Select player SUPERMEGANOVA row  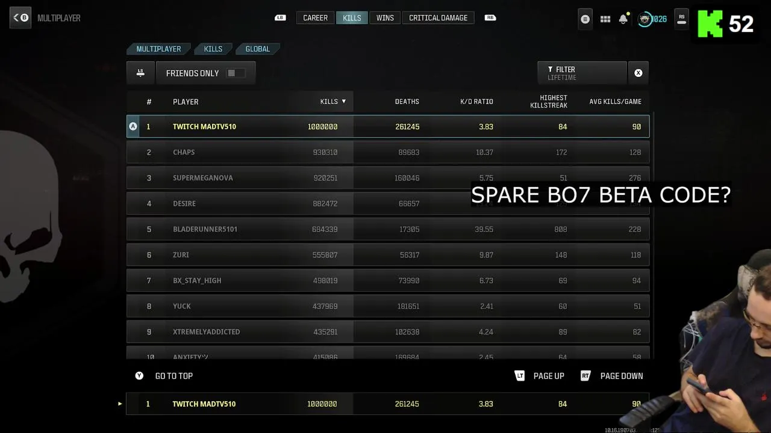[x=388, y=178]
